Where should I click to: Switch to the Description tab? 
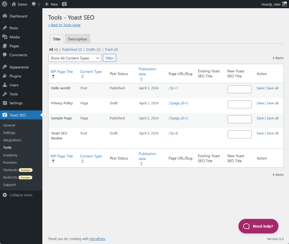coord(77,39)
